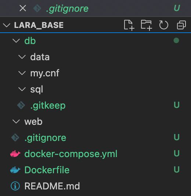Click the New File icon
This screenshot has height=196, width=191.
[129, 25]
